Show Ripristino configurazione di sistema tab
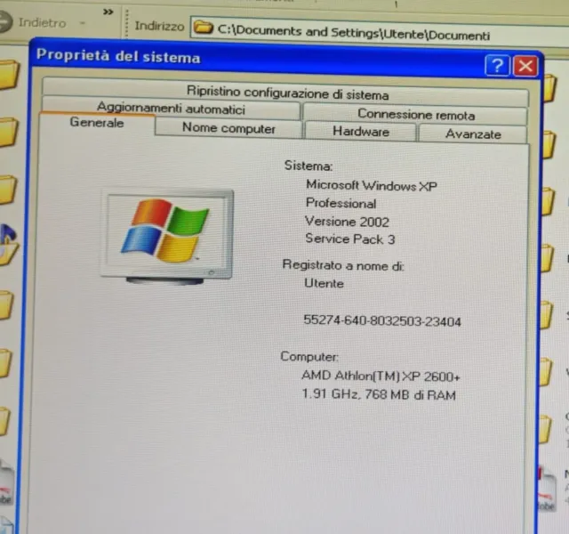 287,93
